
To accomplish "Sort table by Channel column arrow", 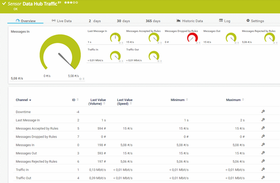I will (30, 100).
